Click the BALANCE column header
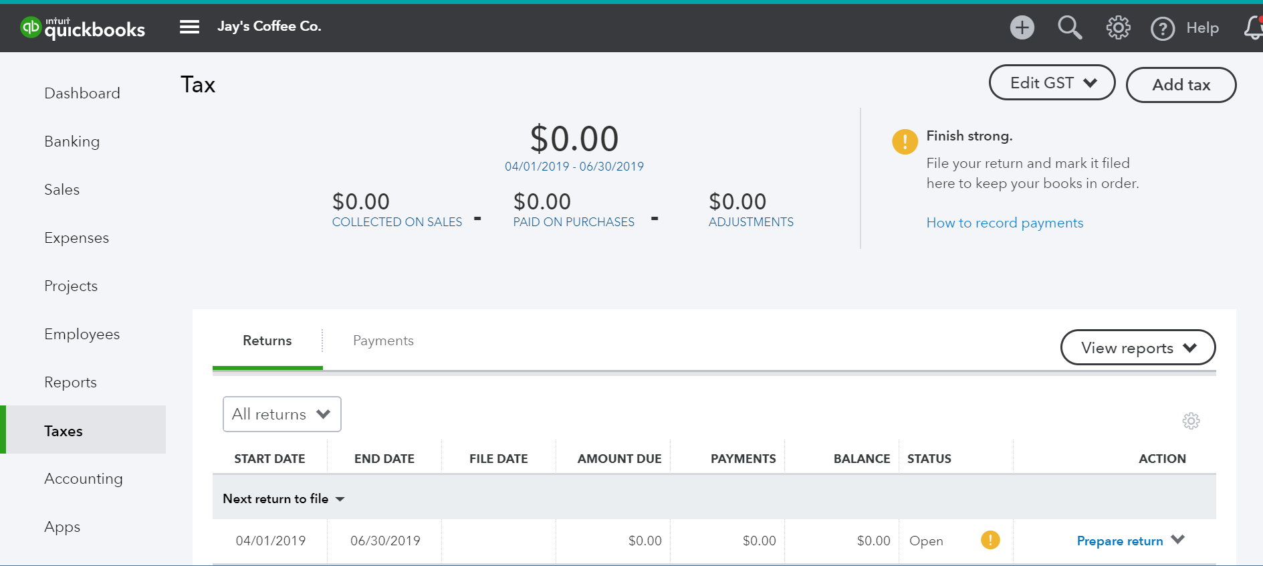 (862, 458)
